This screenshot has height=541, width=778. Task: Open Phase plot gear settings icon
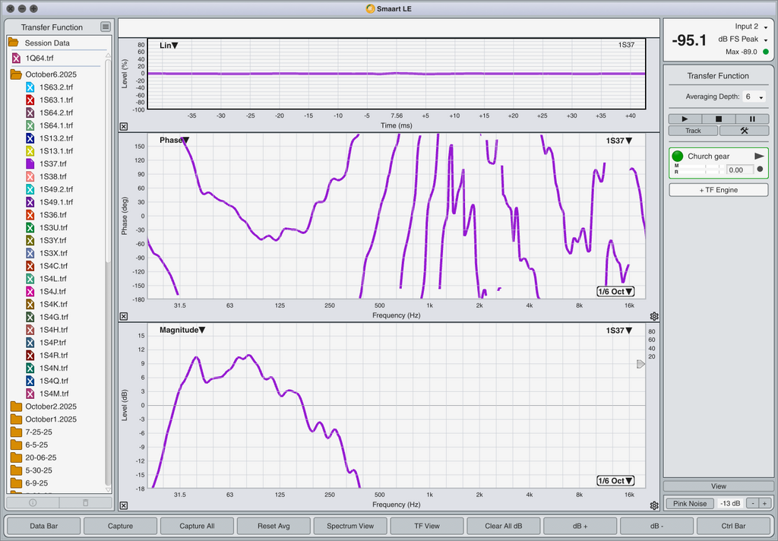point(654,316)
